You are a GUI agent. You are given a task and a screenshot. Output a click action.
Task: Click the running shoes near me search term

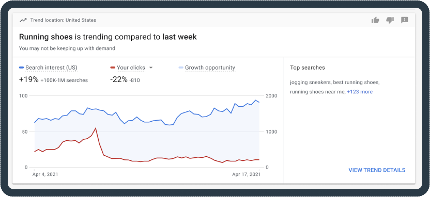coord(318,92)
